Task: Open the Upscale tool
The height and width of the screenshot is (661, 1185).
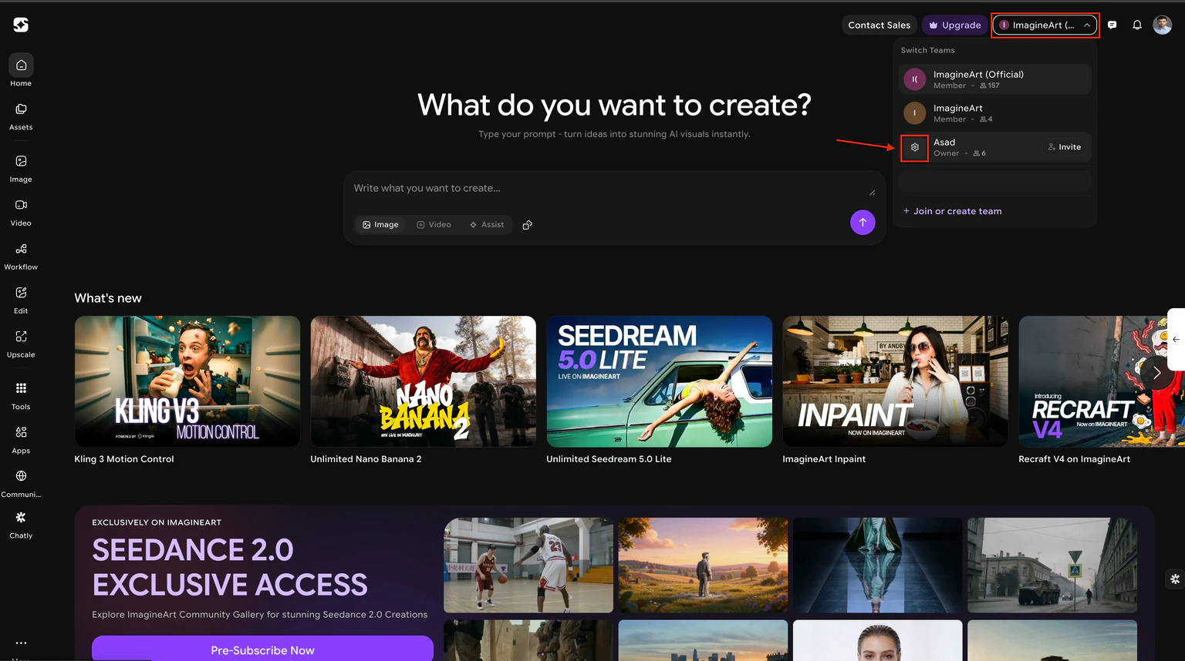Action: pos(21,344)
